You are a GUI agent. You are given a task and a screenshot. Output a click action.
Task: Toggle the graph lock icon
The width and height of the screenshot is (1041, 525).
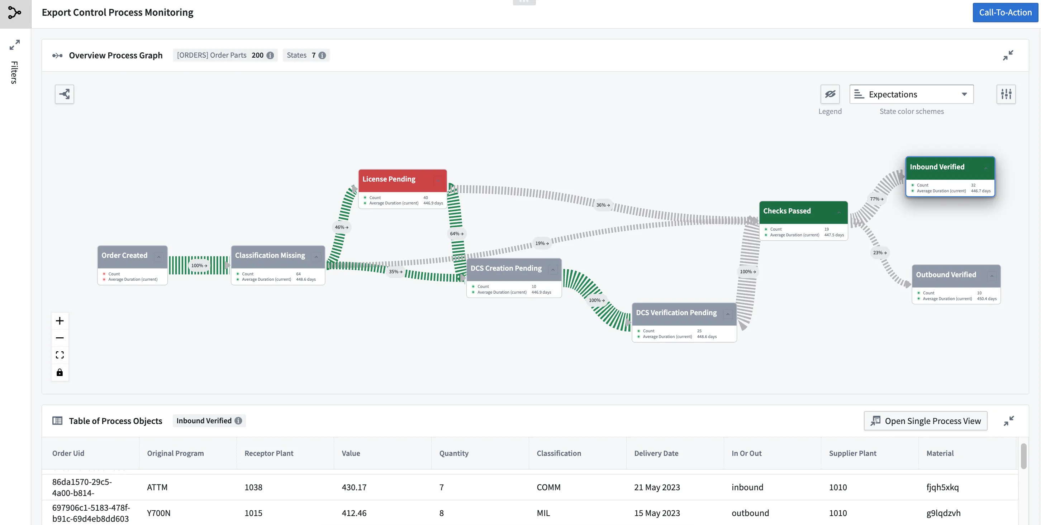click(60, 372)
